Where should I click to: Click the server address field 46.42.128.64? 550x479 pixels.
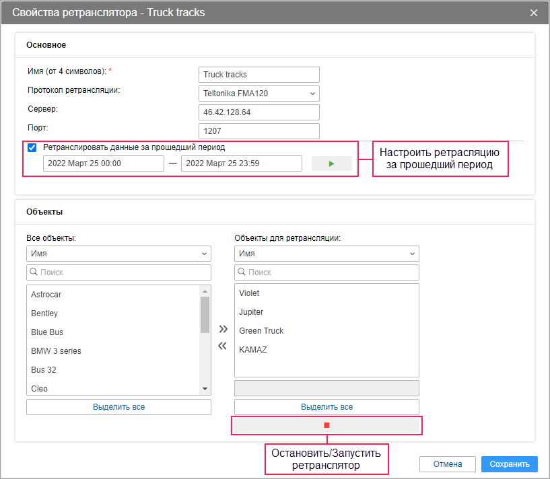click(259, 112)
